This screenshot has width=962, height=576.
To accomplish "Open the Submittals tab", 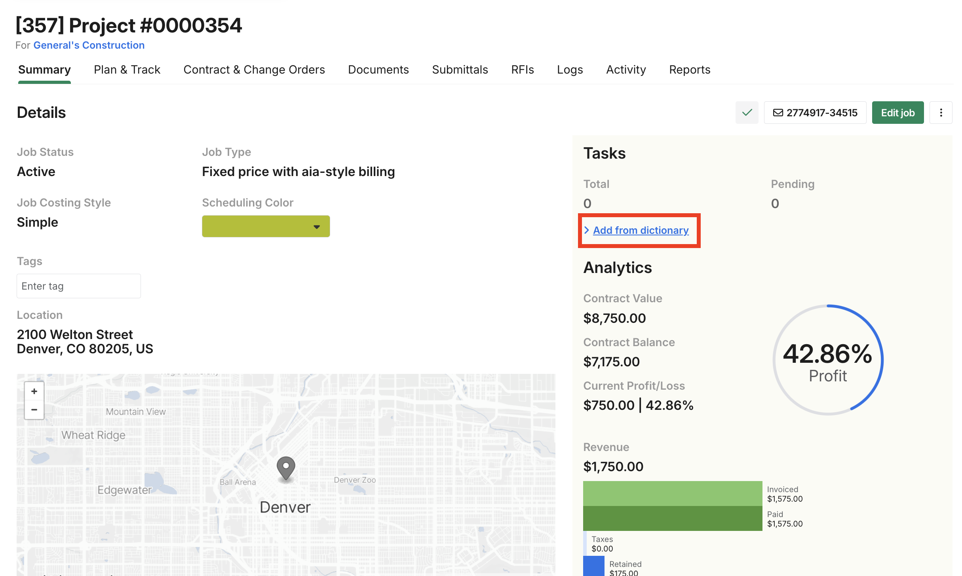I will click(x=460, y=70).
